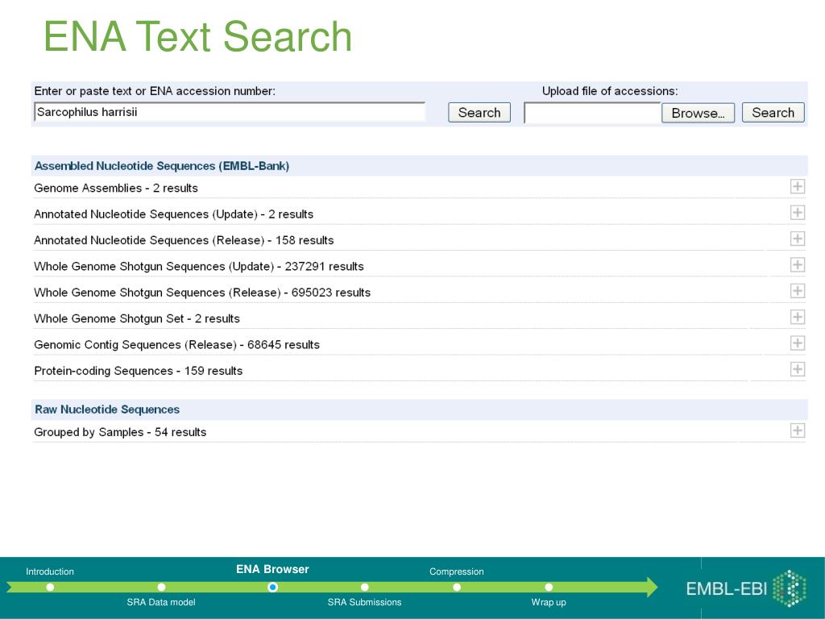Click 'Whole Genome Shotgun Set - 2 results'
Screen dimensions: 825x619
click(137, 318)
